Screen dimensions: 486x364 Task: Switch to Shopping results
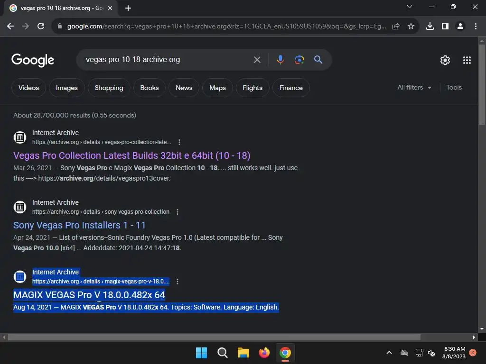pos(109,88)
